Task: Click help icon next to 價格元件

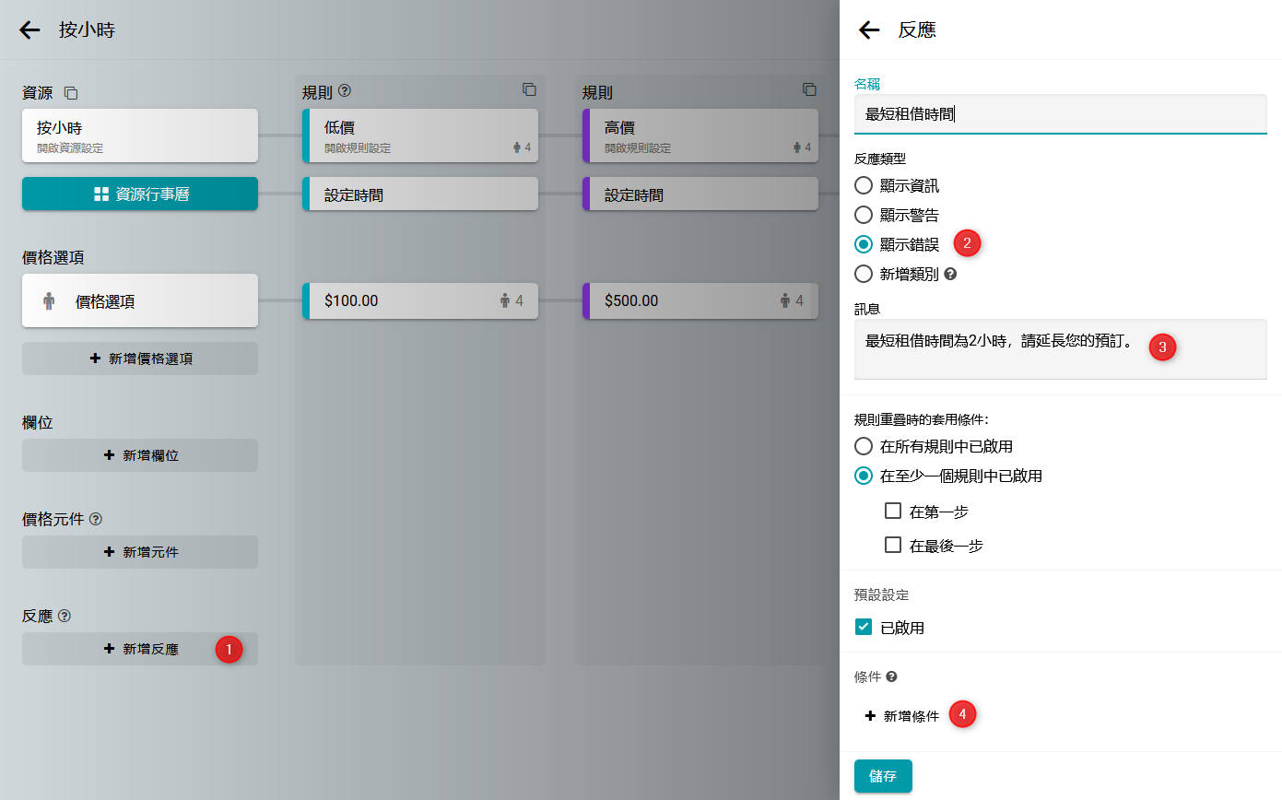Action: click(x=96, y=519)
